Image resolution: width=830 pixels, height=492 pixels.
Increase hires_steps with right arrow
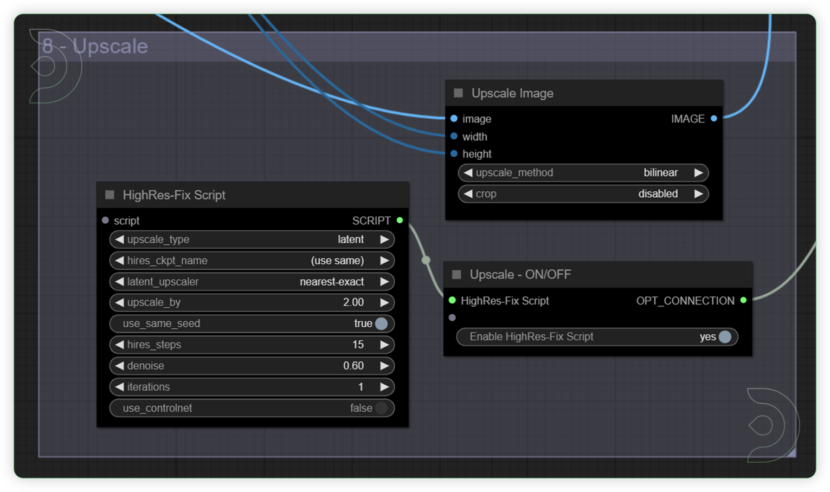coord(384,345)
